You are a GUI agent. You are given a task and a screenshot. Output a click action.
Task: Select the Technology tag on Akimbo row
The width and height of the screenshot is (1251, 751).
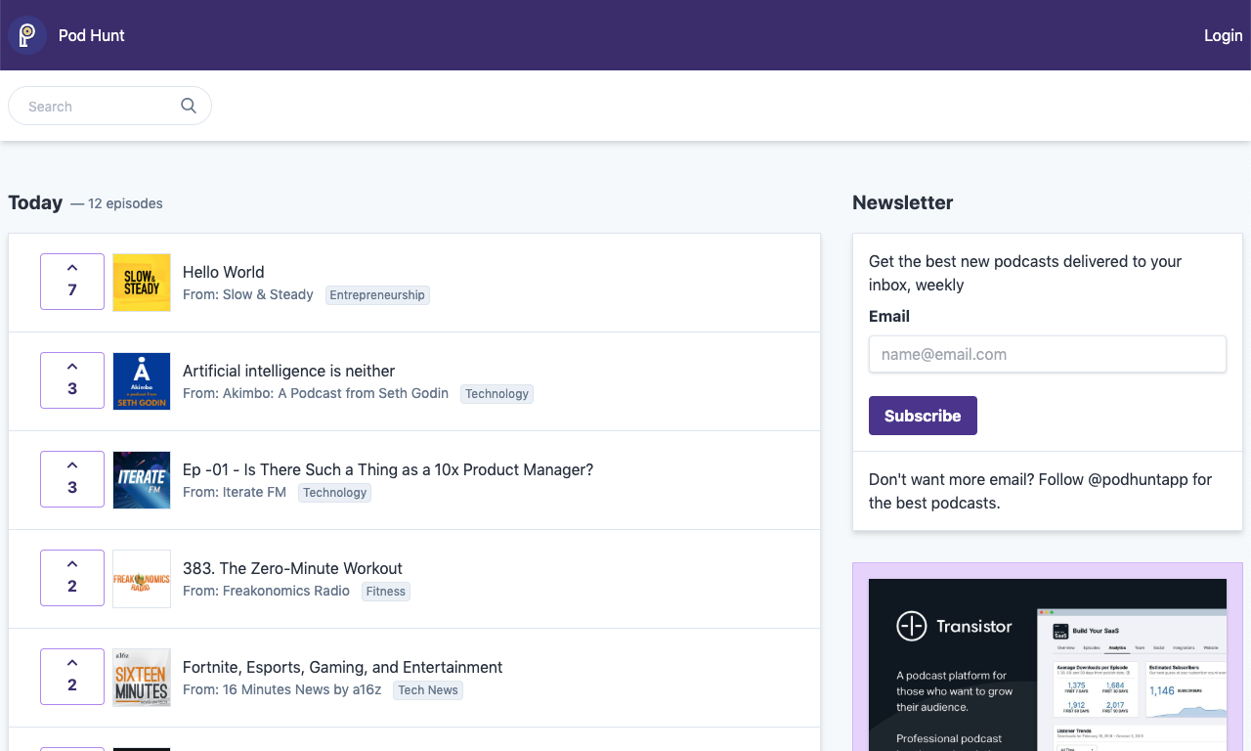[x=496, y=394]
